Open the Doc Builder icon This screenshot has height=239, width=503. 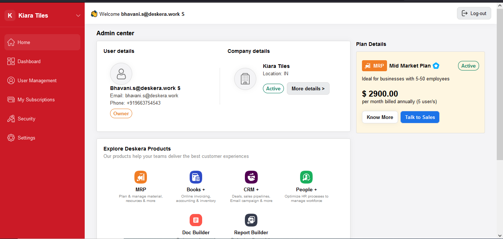(x=196, y=220)
